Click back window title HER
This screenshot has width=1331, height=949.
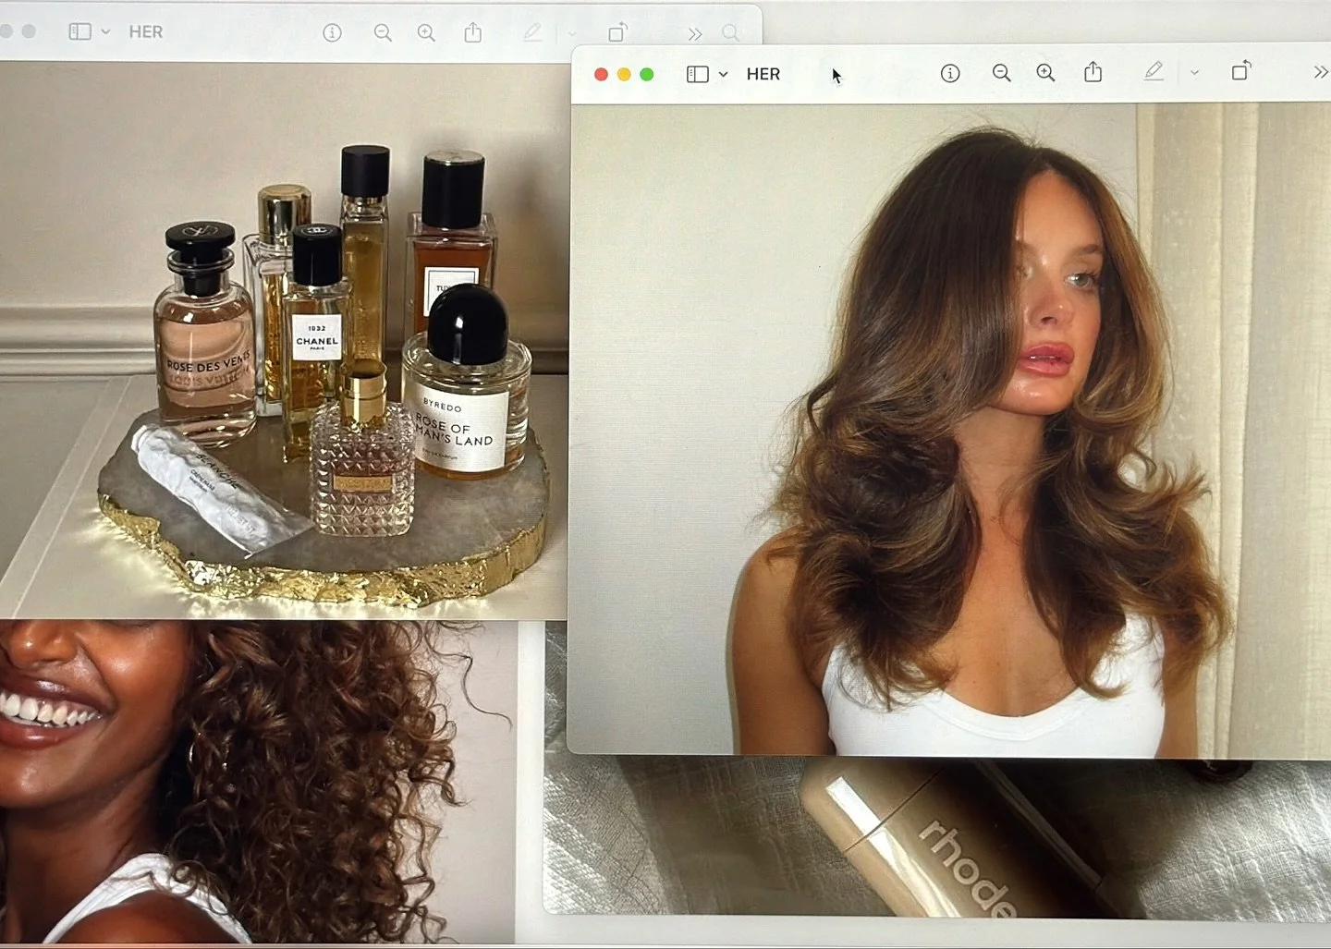146,31
